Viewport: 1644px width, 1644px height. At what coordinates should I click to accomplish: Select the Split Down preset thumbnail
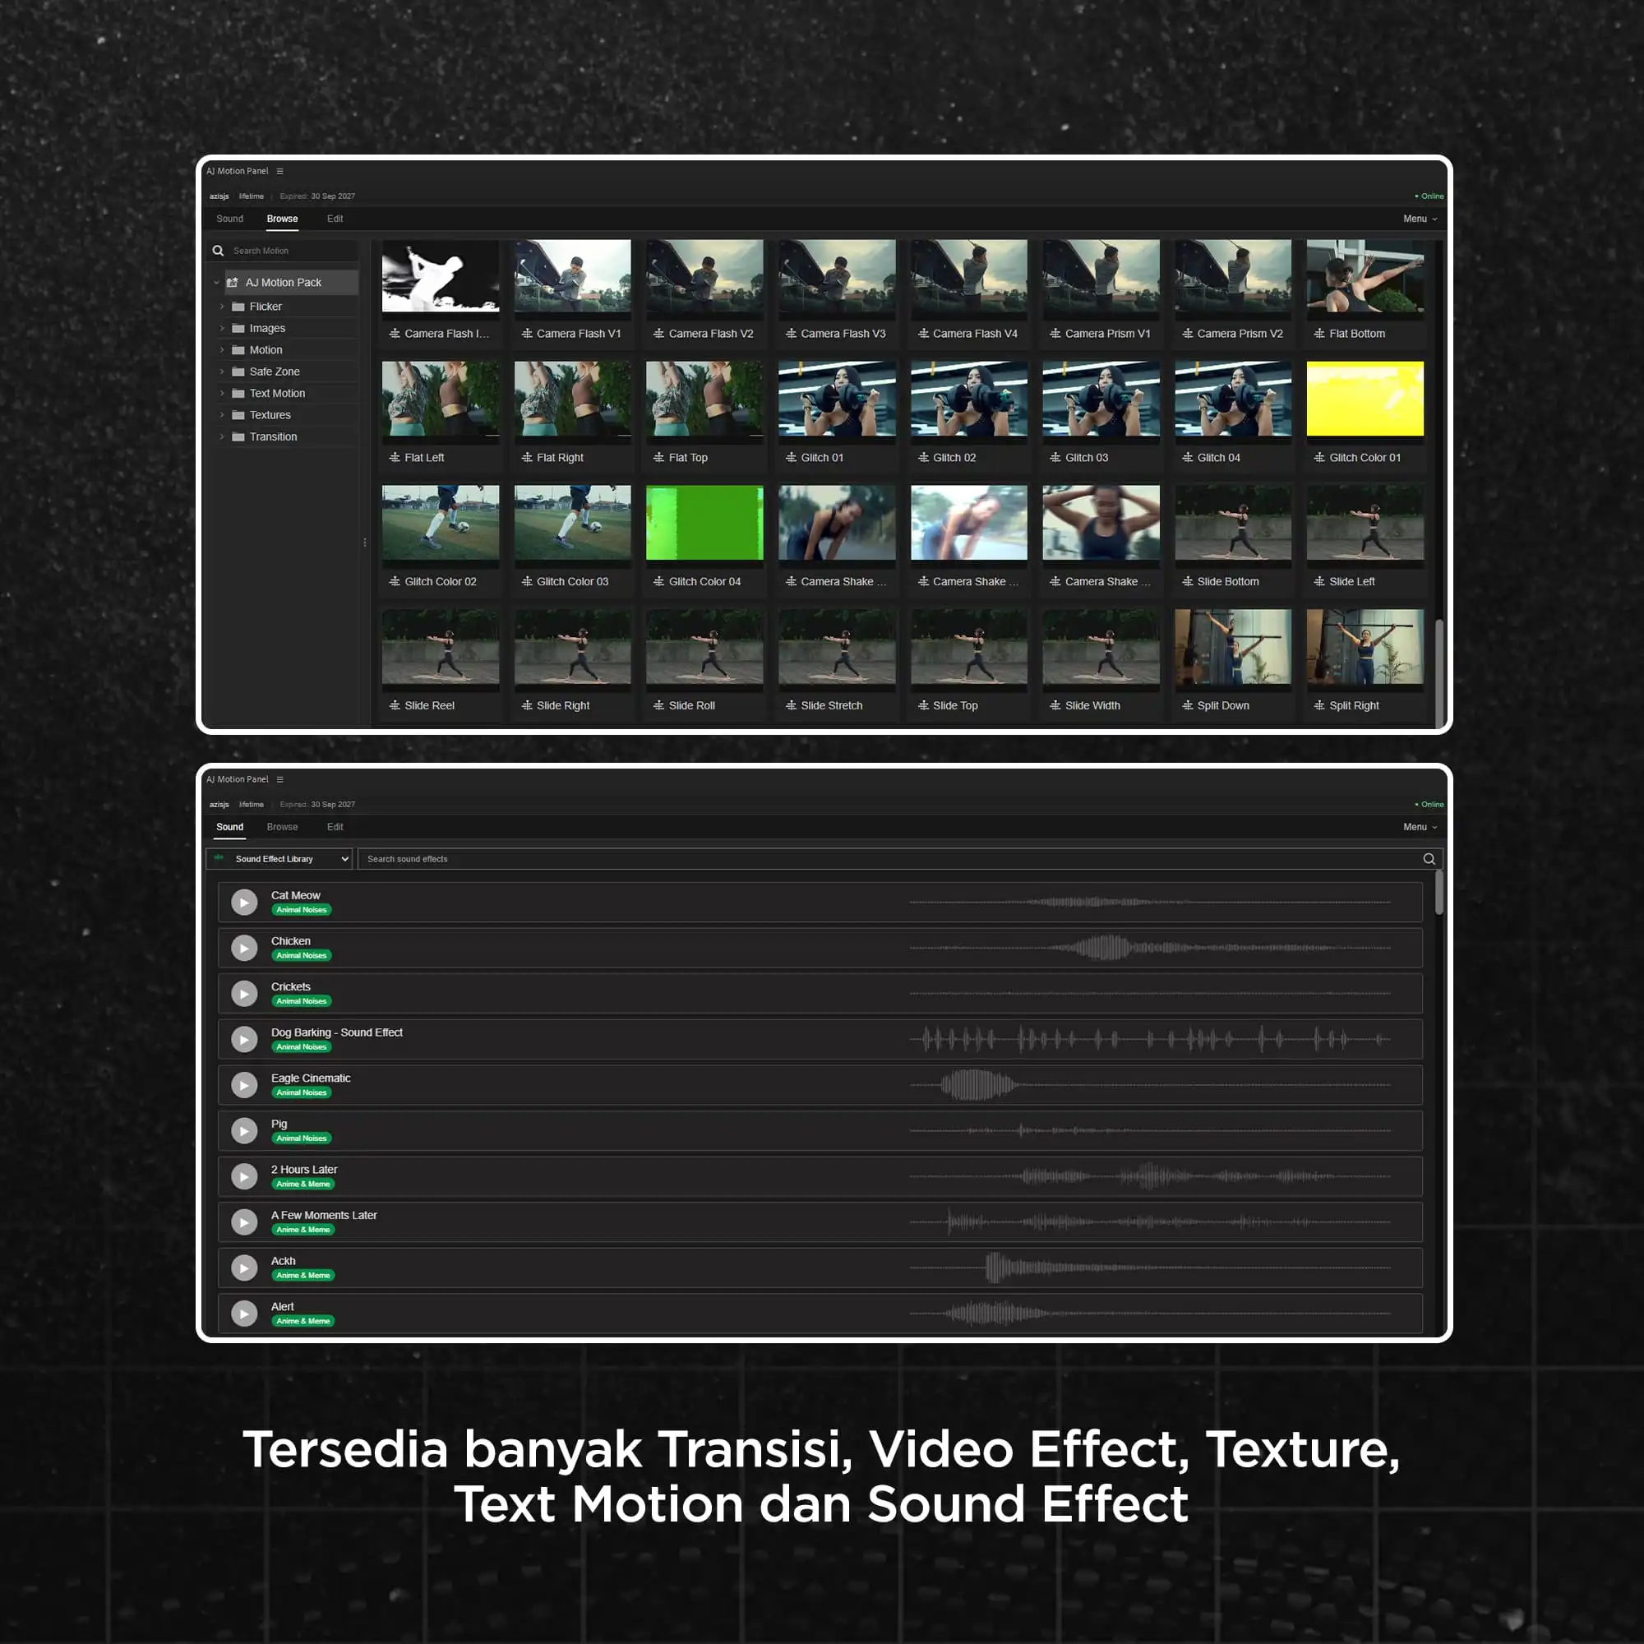1233,647
